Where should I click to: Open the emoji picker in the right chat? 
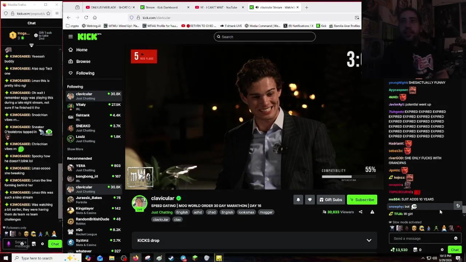coord(455,238)
